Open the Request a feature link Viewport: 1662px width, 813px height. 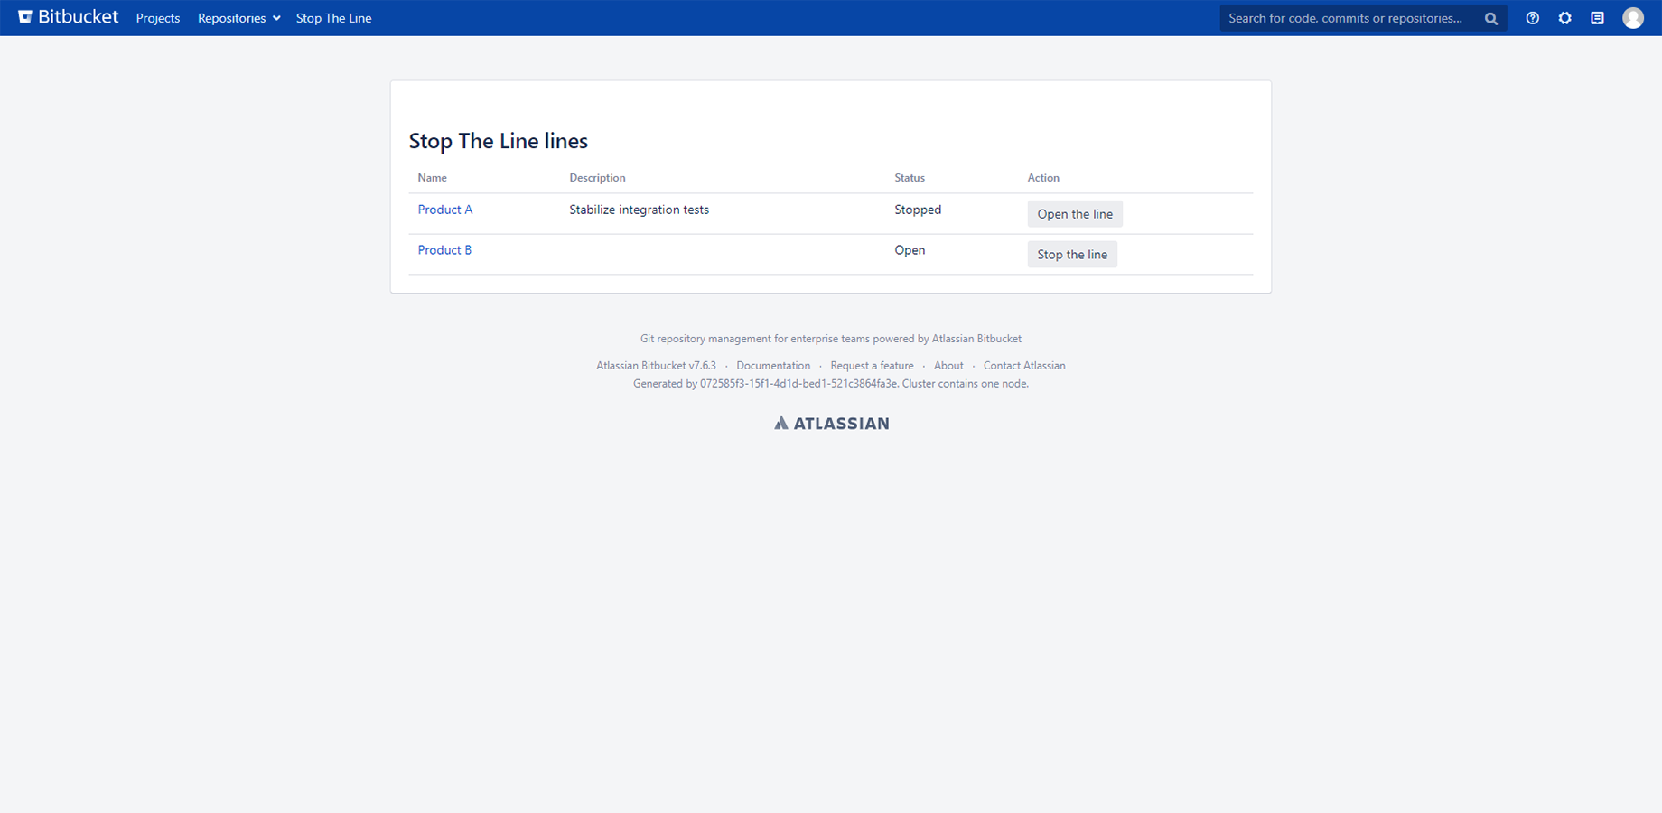point(872,366)
